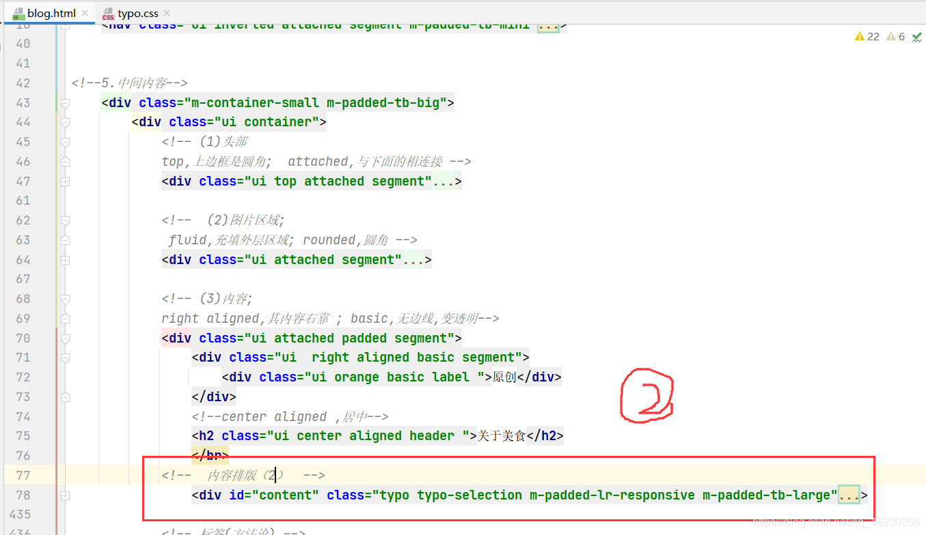The height and width of the screenshot is (535, 926).
Task: Collapse the comment block at line 45
Action: 65,143
